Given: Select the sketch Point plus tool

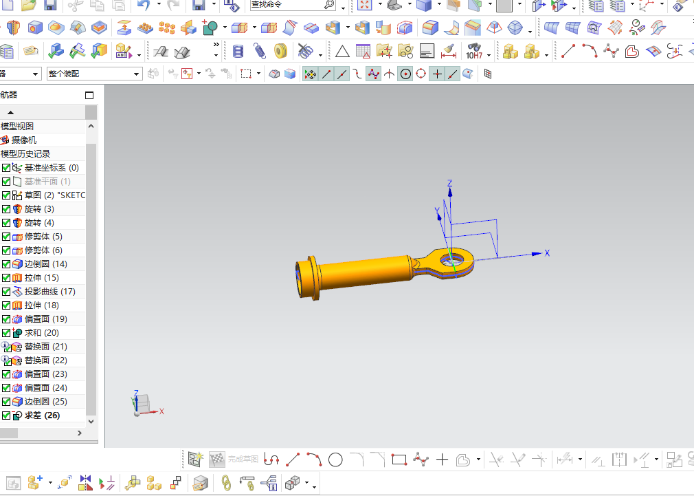Looking at the screenshot, I should pos(442,460).
